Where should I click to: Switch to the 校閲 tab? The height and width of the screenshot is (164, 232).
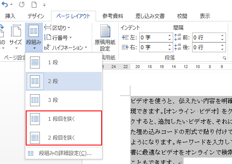click(182, 16)
